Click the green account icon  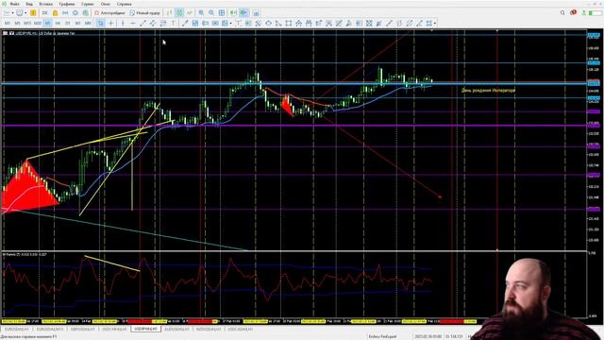(584, 12)
